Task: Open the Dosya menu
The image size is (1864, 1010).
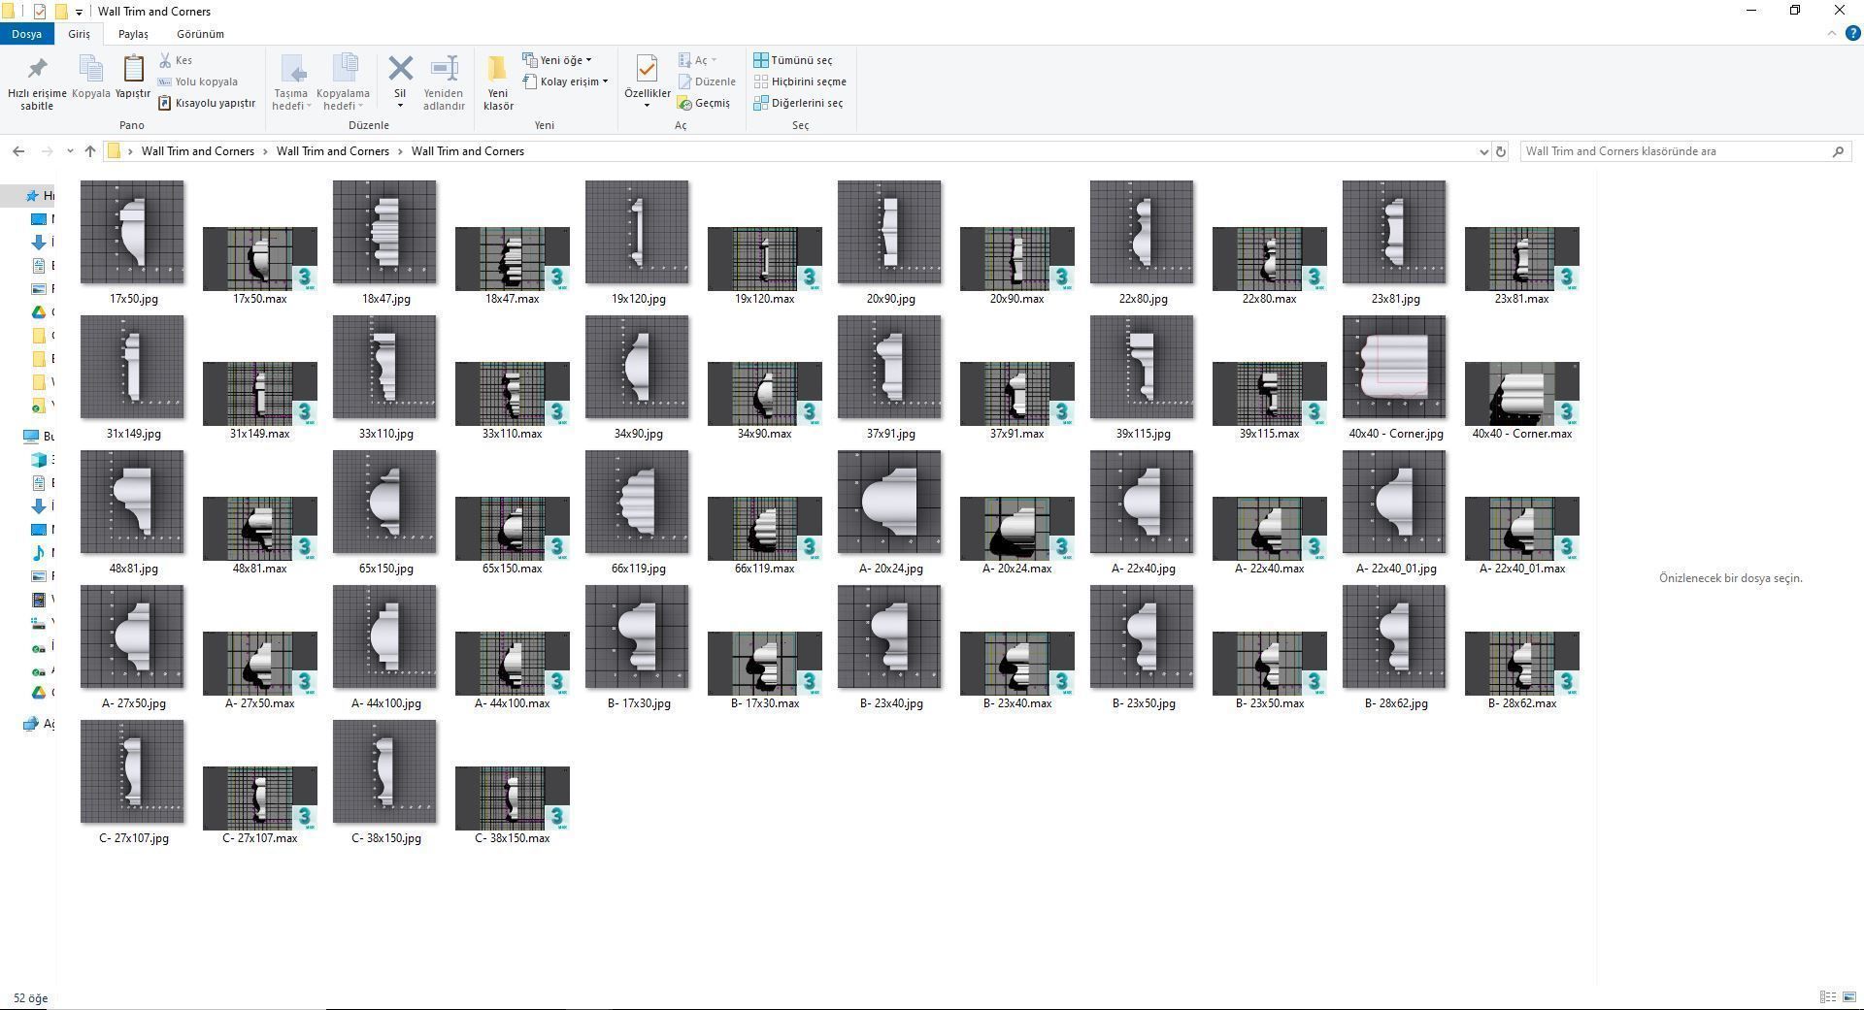Action: [x=27, y=34]
